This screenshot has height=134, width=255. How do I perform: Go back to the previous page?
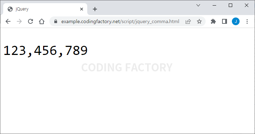8,21
